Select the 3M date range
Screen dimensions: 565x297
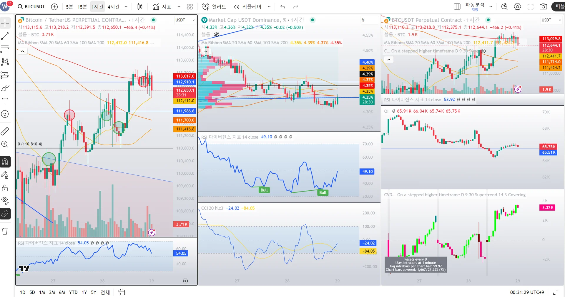[52, 292]
